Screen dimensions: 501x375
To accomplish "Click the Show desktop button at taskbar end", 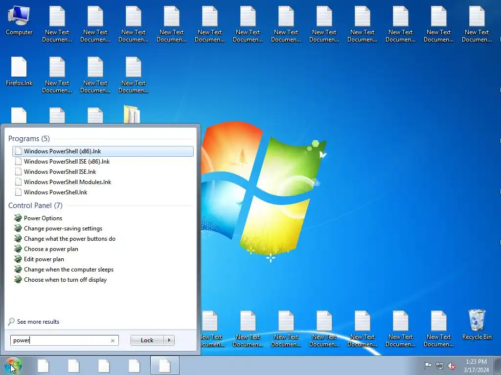I will point(498,365).
